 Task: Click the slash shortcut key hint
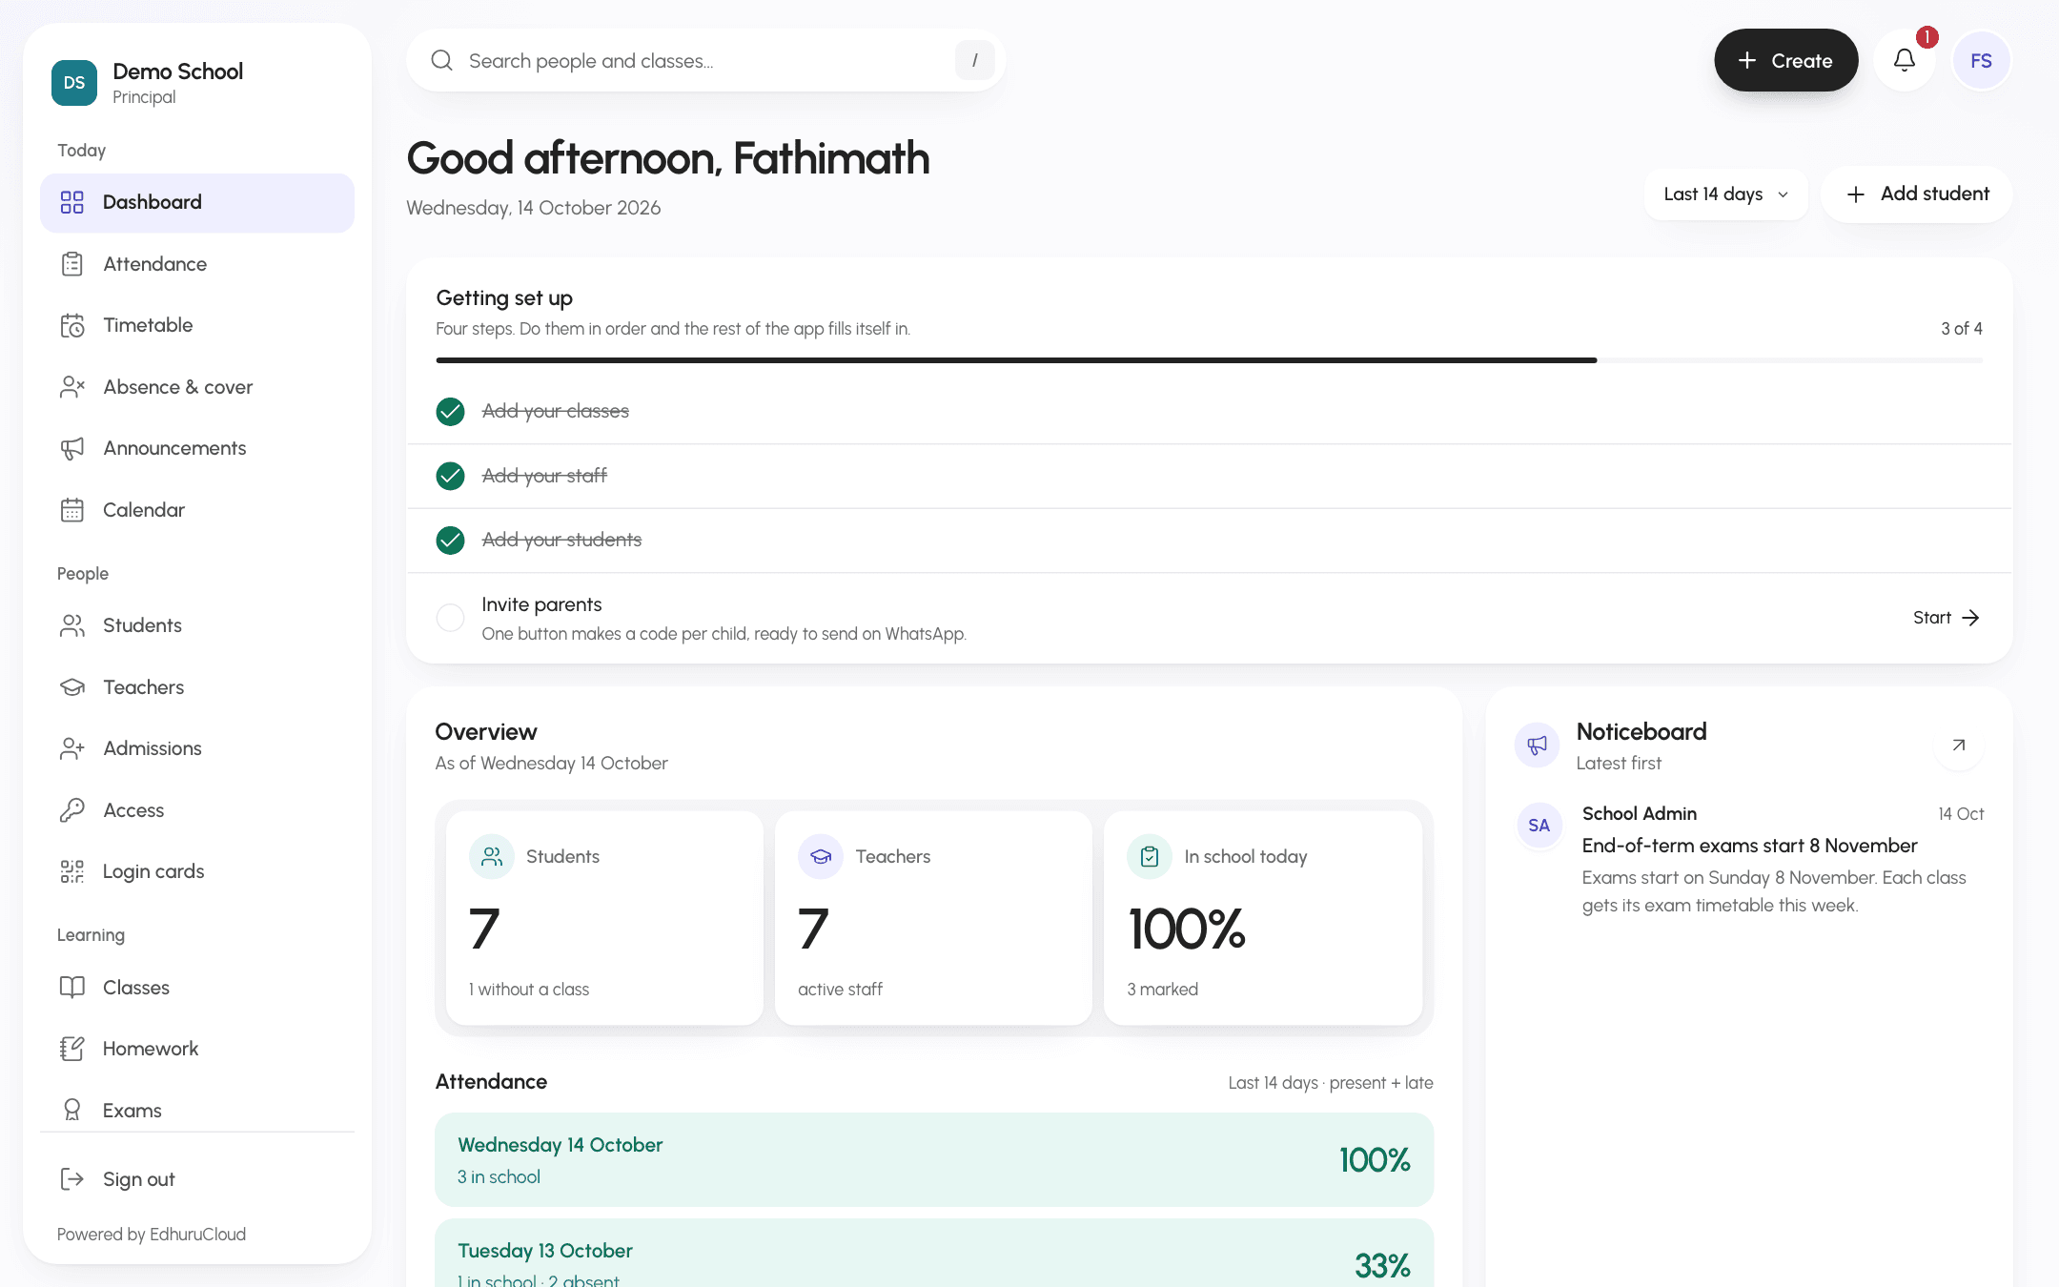[974, 60]
